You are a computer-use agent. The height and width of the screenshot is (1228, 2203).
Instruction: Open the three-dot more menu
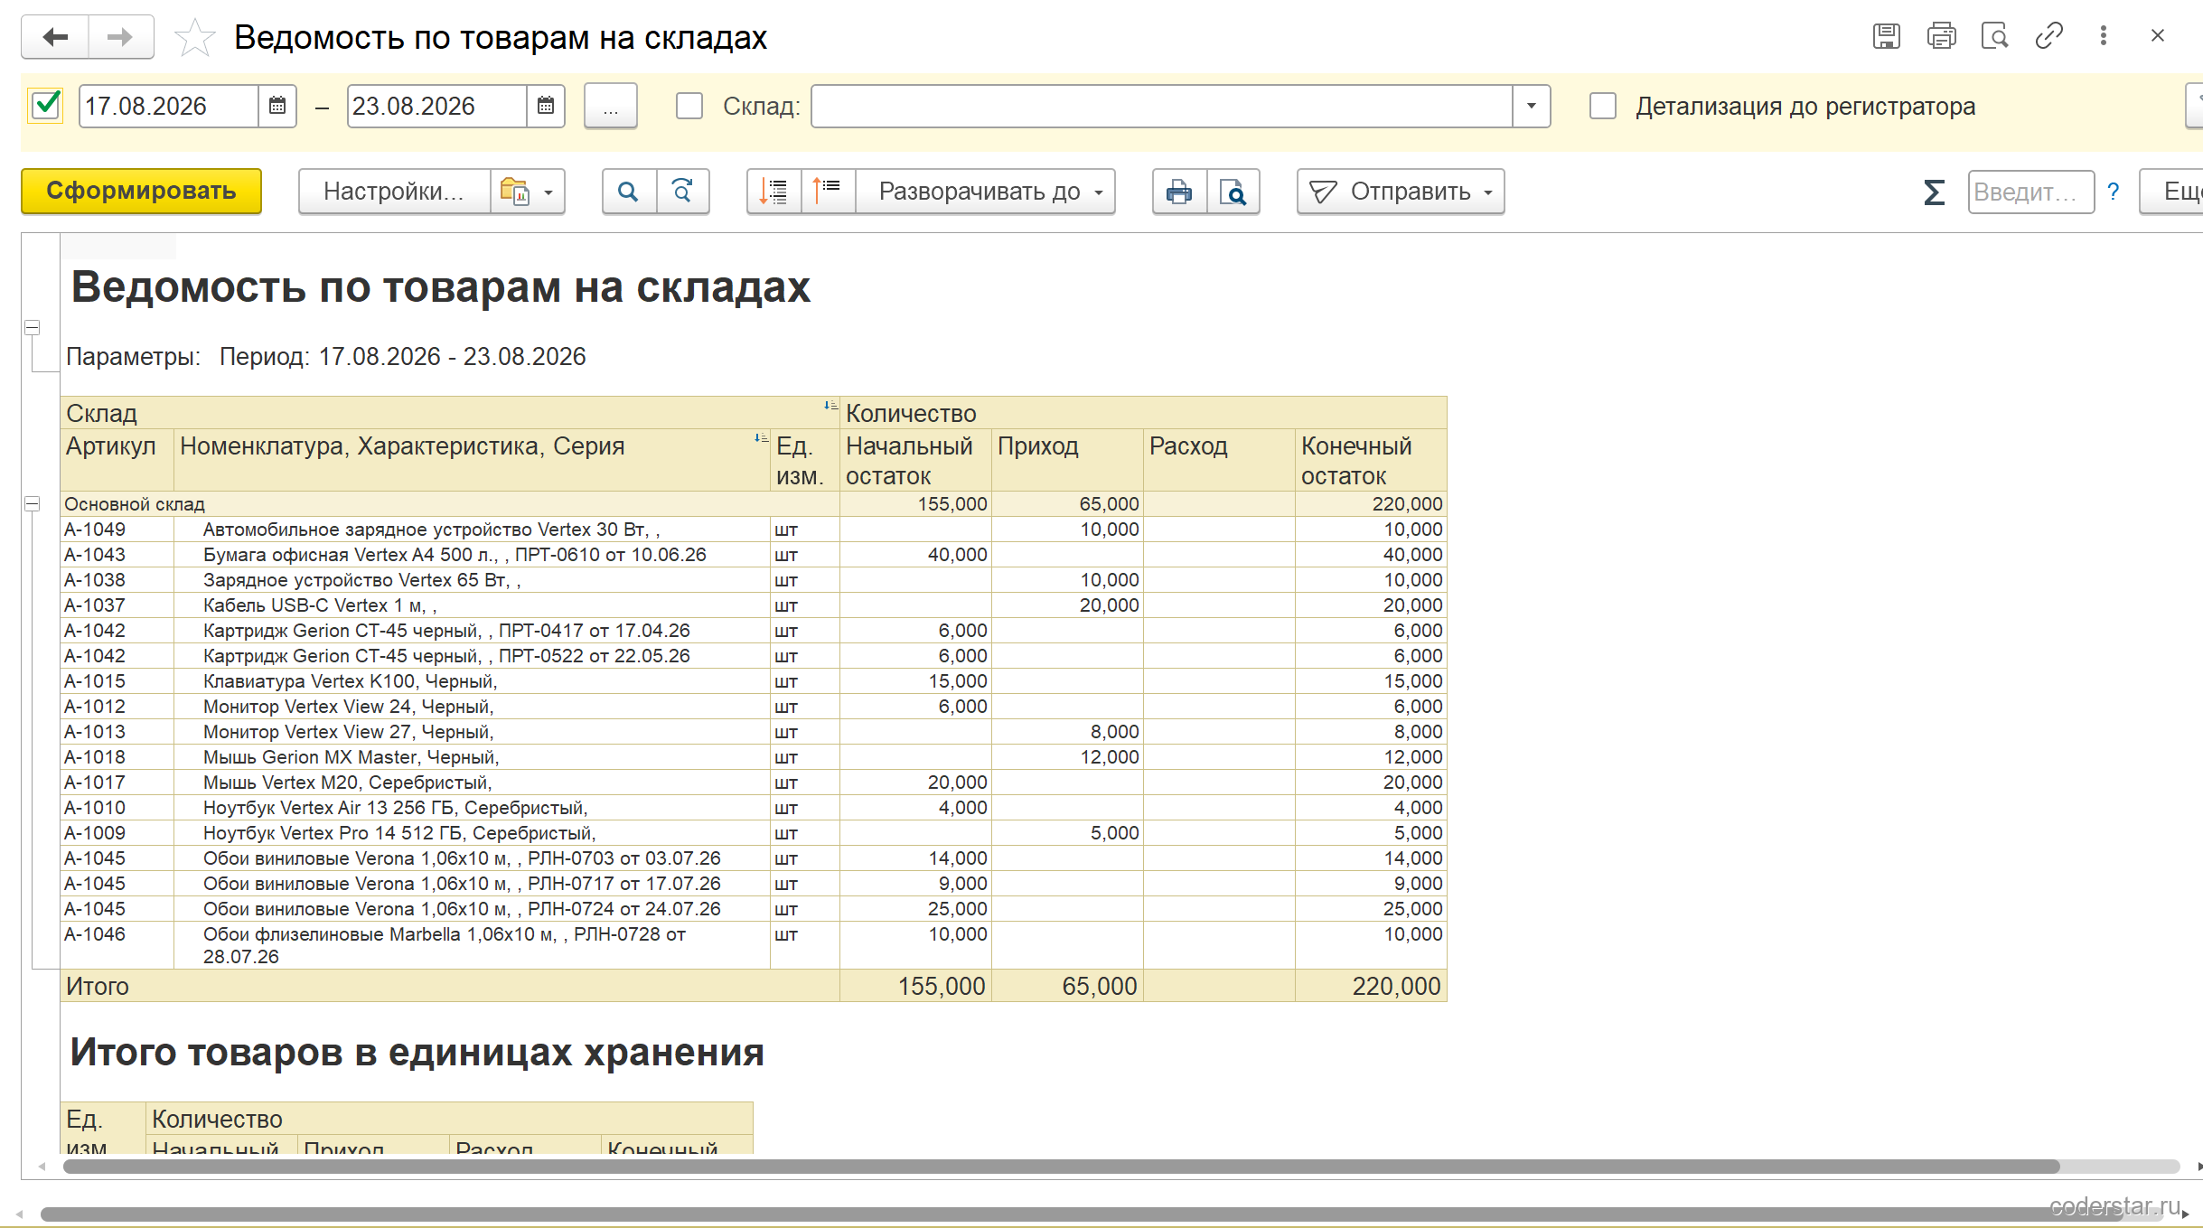click(2104, 36)
